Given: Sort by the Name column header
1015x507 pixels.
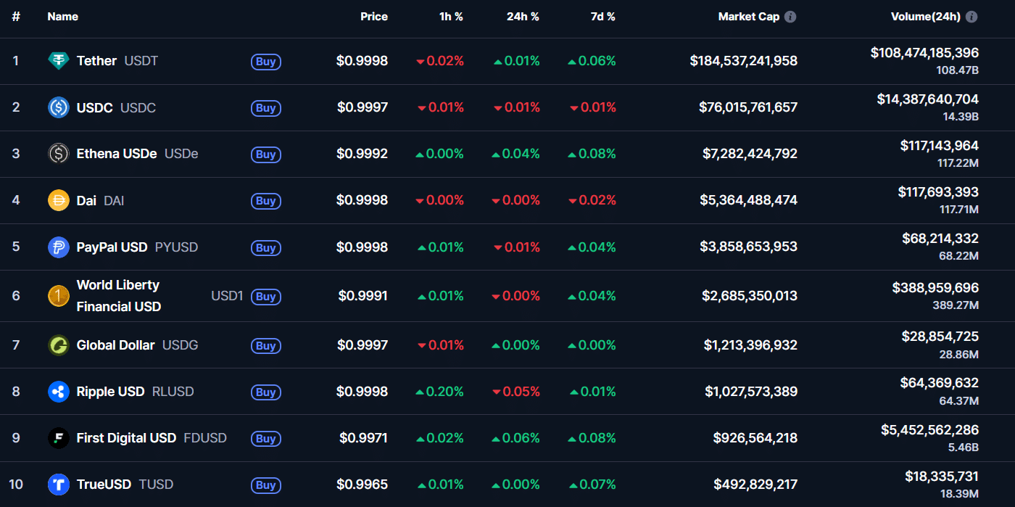Looking at the screenshot, I should (63, 17).
